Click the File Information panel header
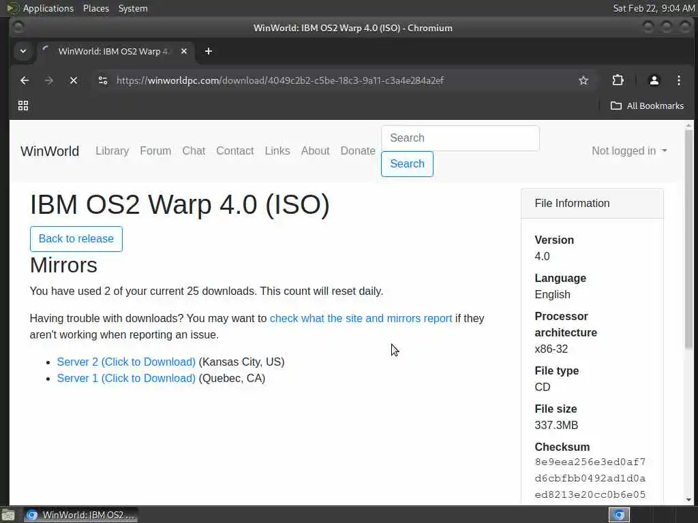The height and width of the screenshot is (523, 698). pyautogui.click(x=592, y=203)
